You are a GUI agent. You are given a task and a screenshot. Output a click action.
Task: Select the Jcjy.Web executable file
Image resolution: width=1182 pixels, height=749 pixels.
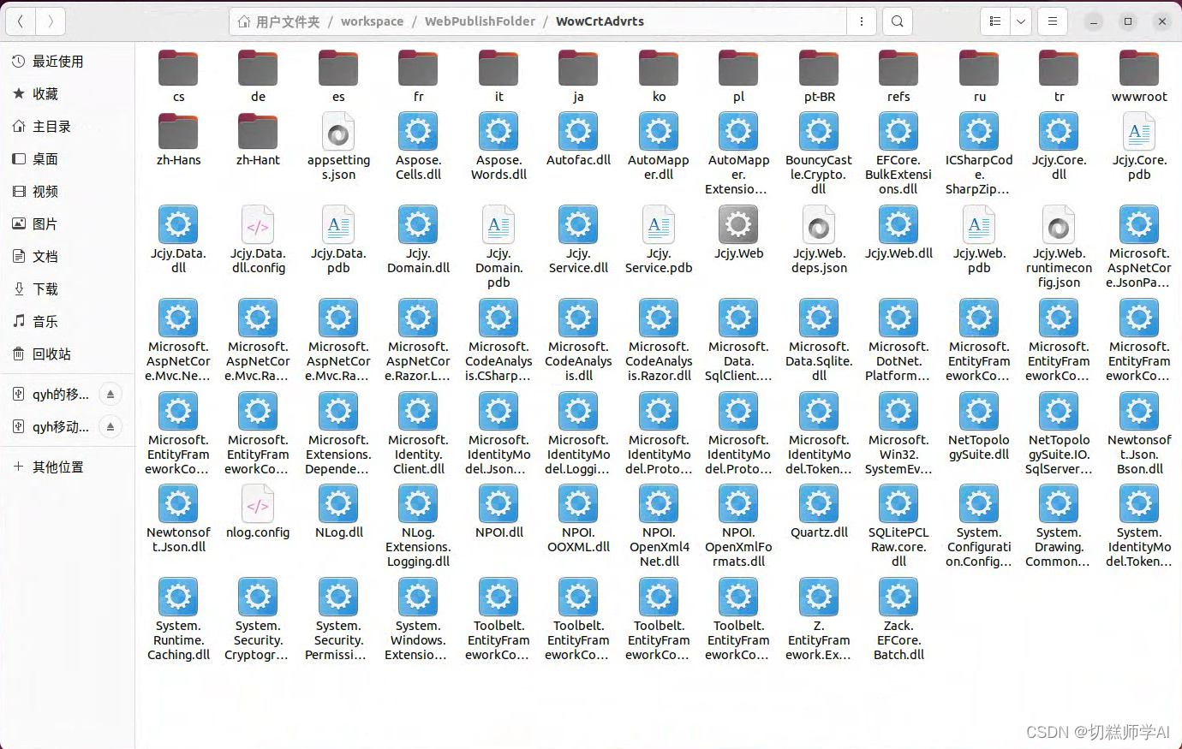(x=738, y=233)
